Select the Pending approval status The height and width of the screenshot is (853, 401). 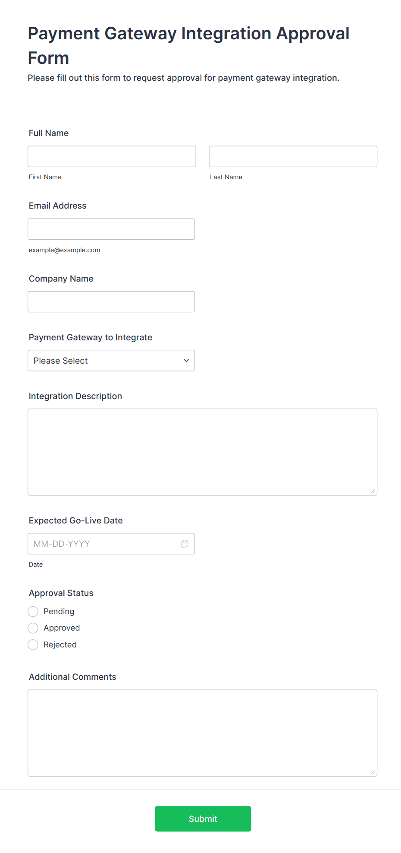(33, 612)
